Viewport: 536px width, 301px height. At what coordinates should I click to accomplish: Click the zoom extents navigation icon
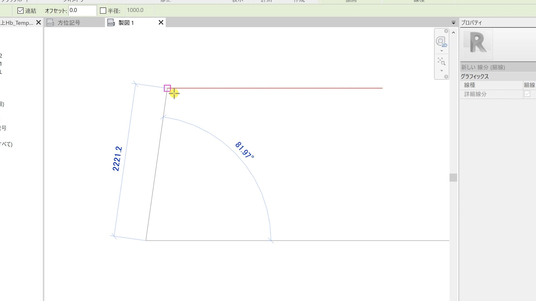tap(441, 61)
